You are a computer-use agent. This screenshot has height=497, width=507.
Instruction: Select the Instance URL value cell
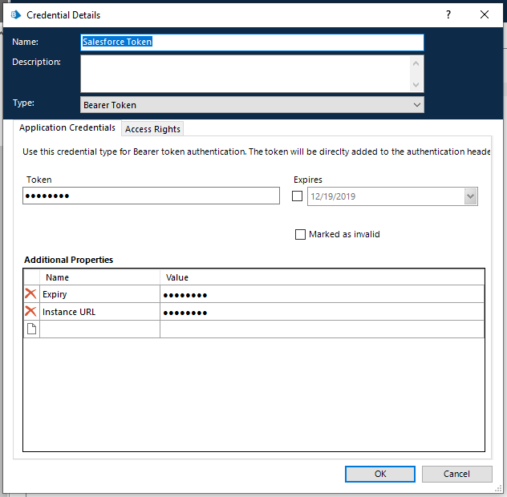point(321,312)
